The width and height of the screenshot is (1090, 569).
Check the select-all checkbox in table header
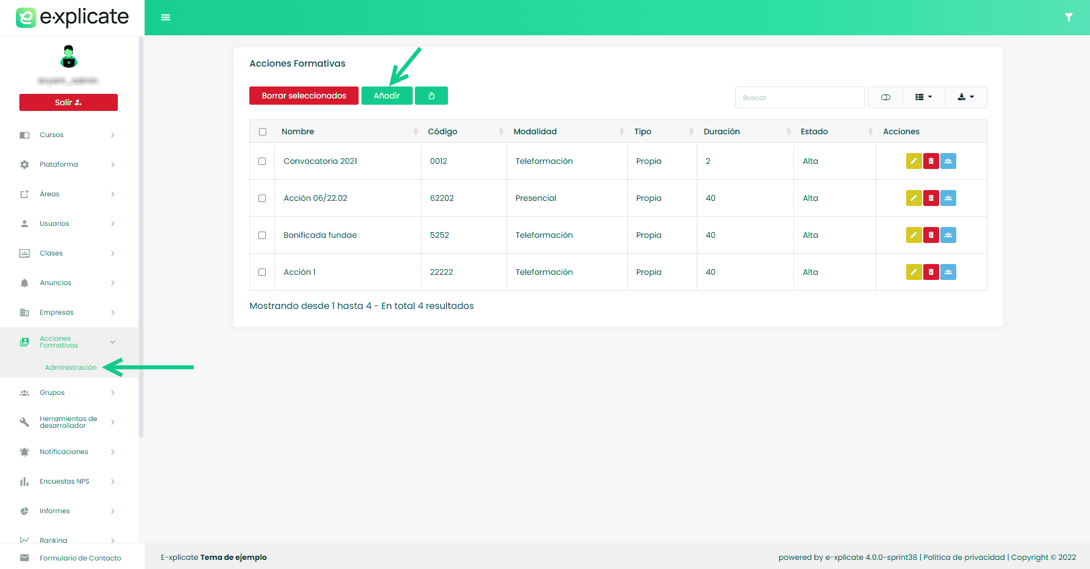(x=262, y=131)
